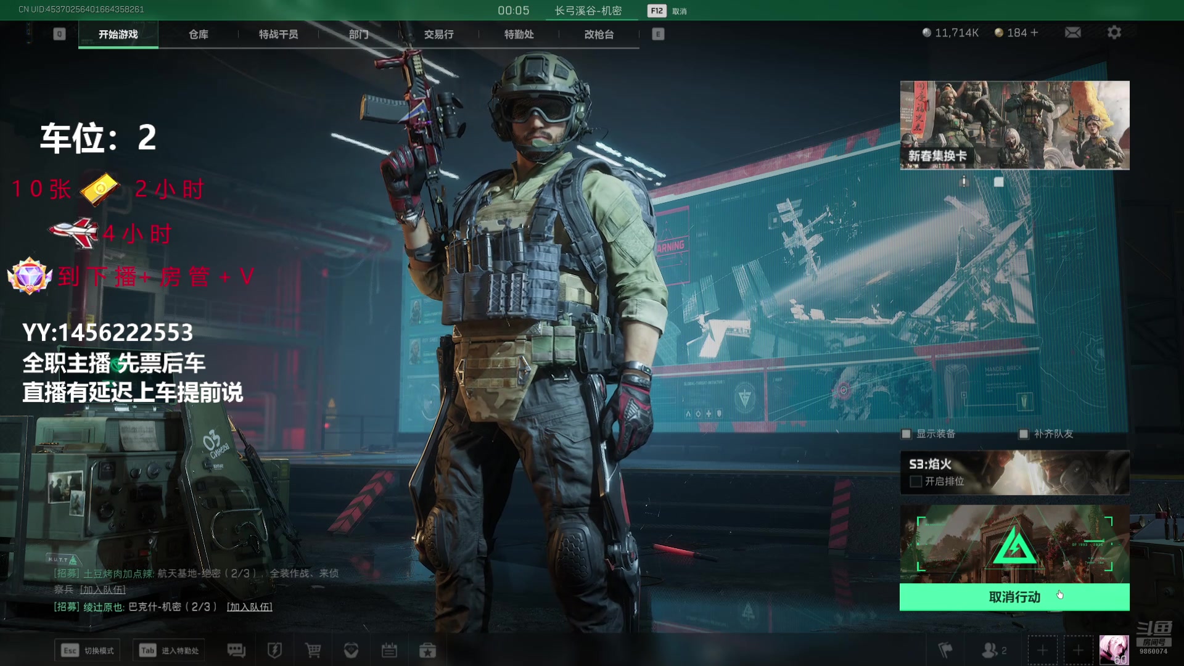Toggle the 显示装备 checkbox

(x=906, y=434)
